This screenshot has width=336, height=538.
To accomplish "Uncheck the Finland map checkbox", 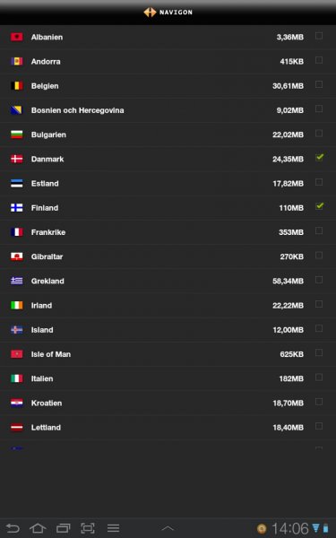I will (x=319, y=206).
